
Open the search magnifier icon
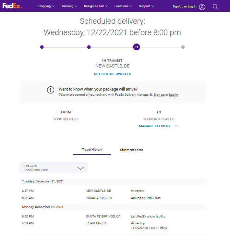pos(215,6)
